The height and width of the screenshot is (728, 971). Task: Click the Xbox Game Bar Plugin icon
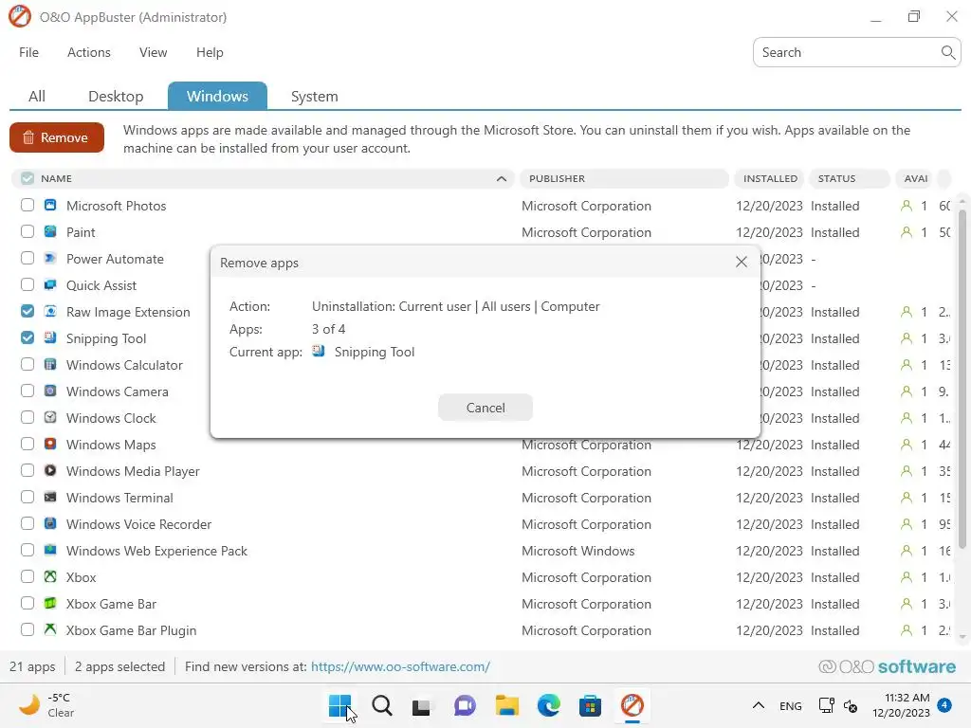coord(50,629)
